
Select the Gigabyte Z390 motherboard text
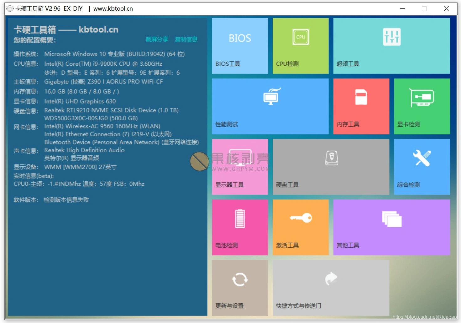coord(103,82)
